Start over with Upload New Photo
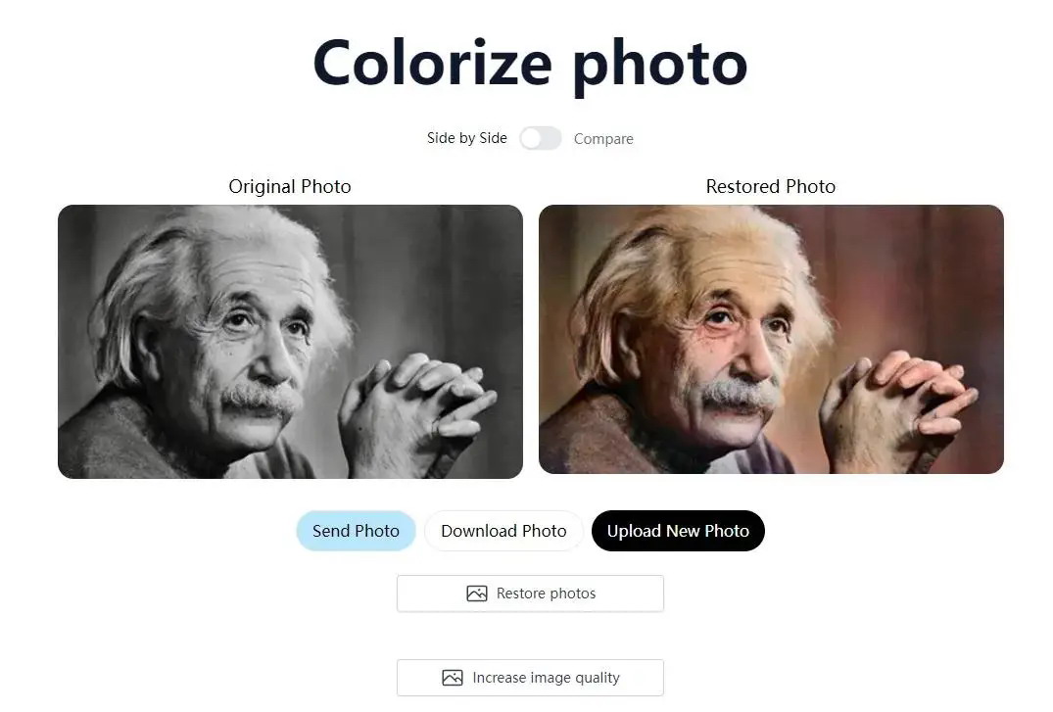1053x712 pixels. tap(678, 531)
